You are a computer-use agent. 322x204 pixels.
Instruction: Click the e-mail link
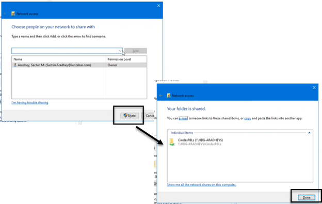(183, 118)
